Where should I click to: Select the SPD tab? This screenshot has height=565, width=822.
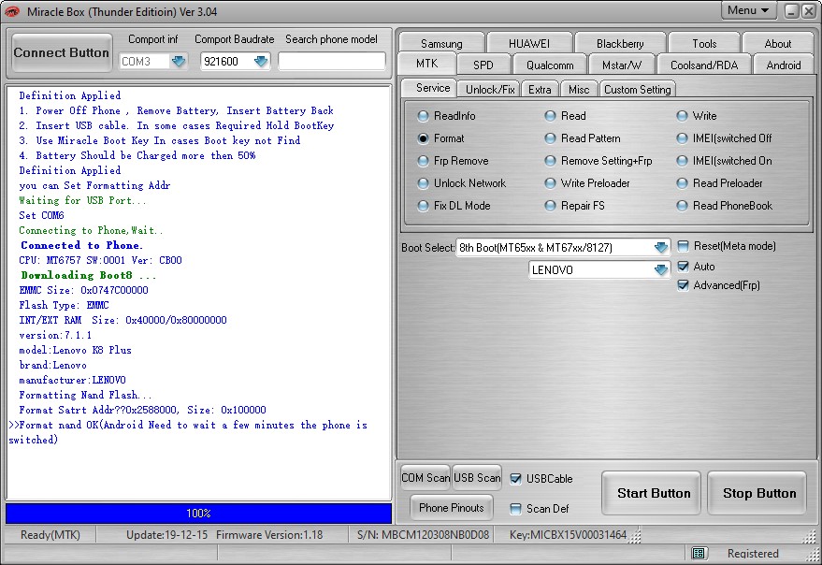[483, 65]
